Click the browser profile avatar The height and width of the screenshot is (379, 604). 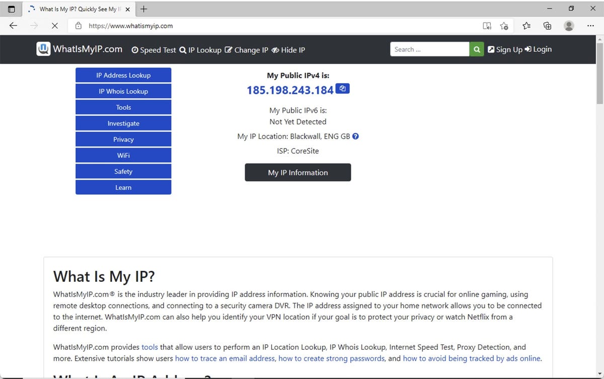coord(569,26)
